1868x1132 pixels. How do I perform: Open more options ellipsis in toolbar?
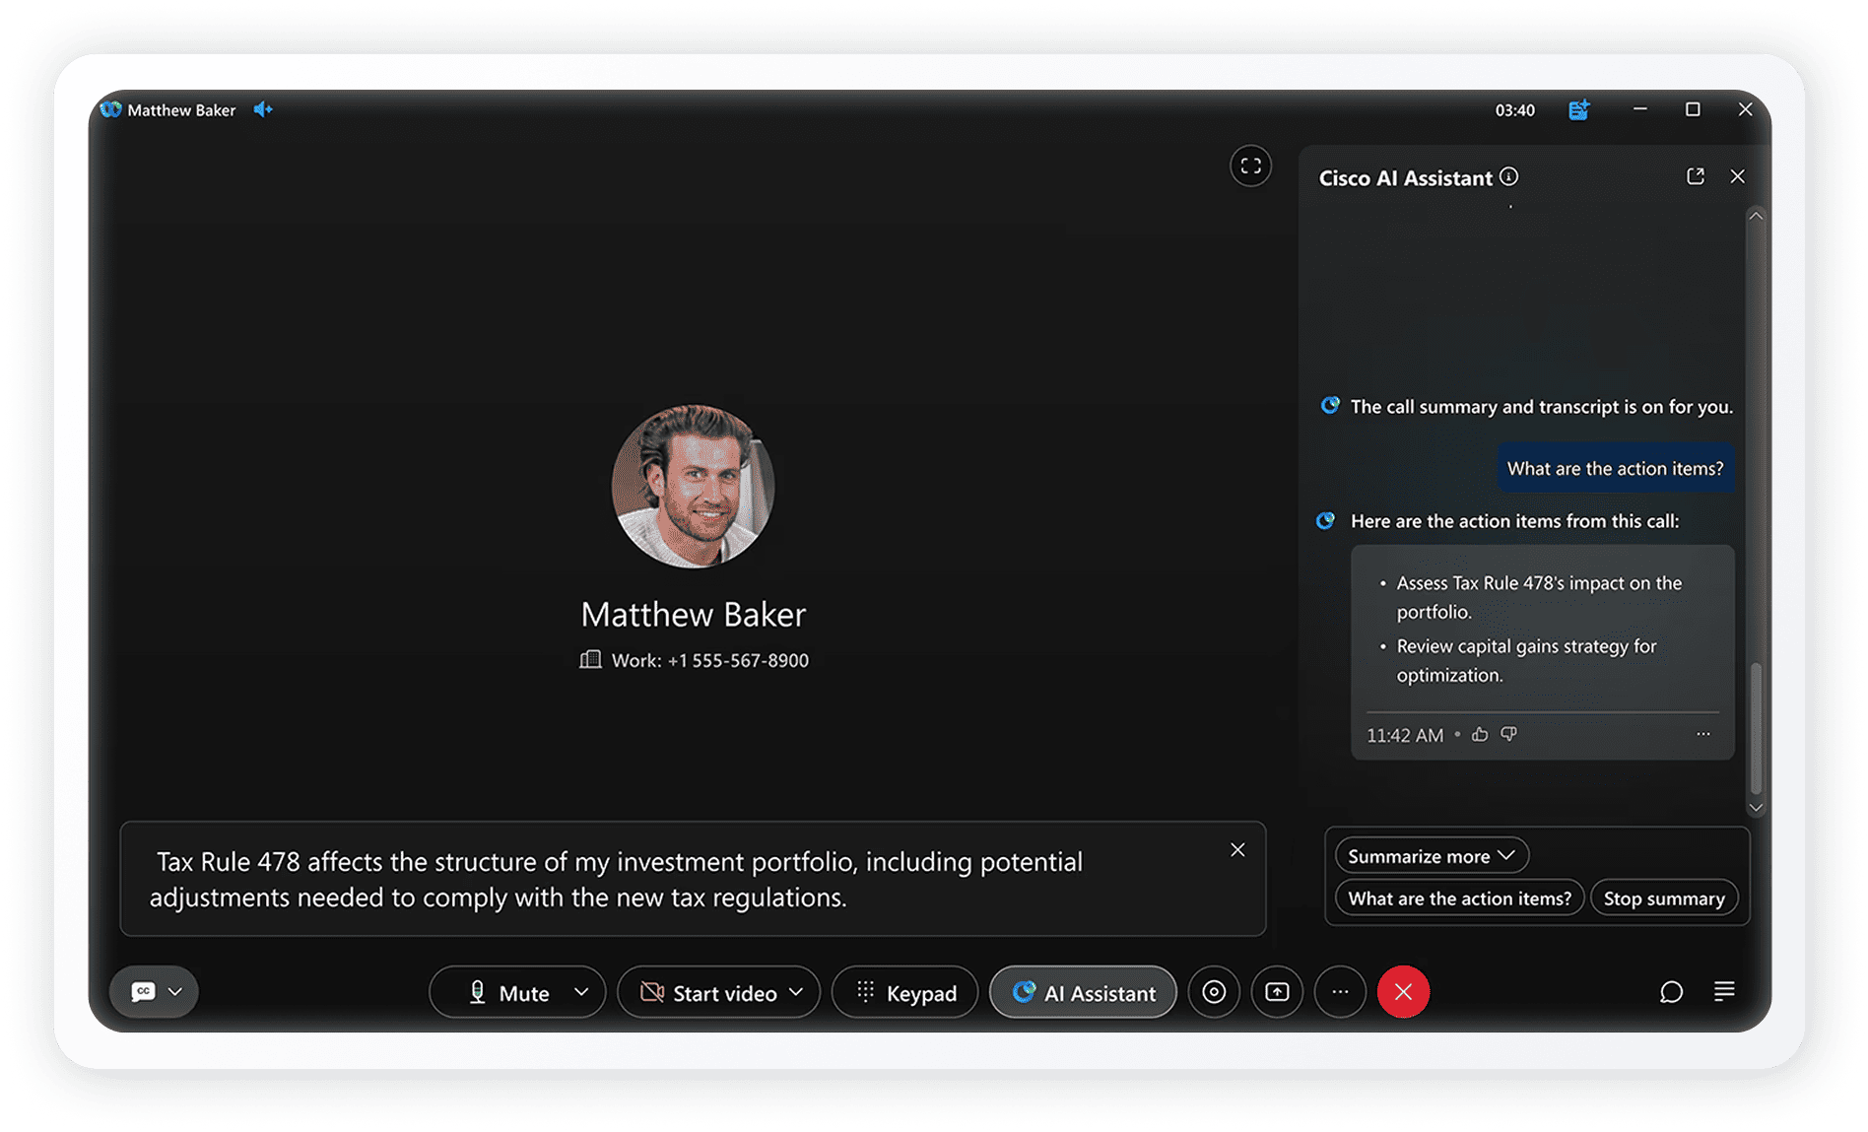click(x=1340, y=992)
